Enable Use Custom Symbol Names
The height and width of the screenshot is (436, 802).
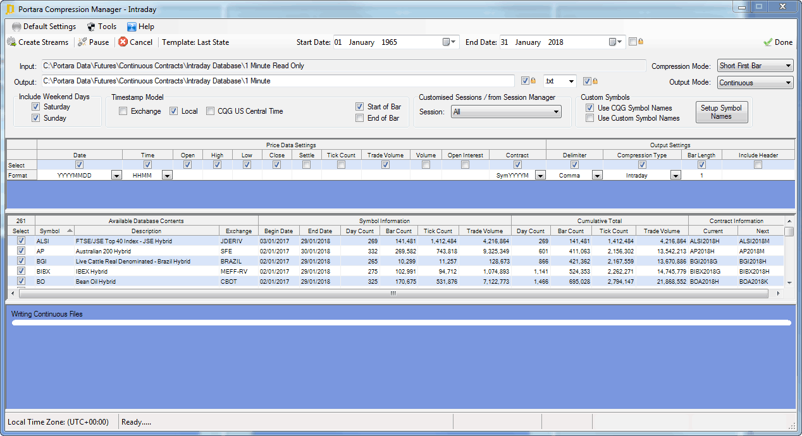[x=590, y=118]
